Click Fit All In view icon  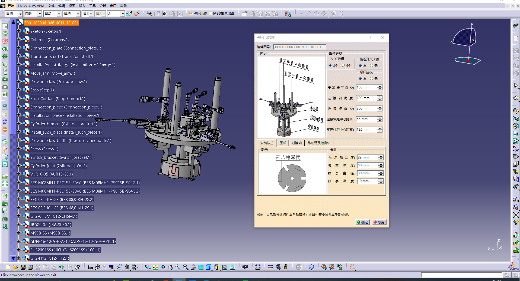155,267
